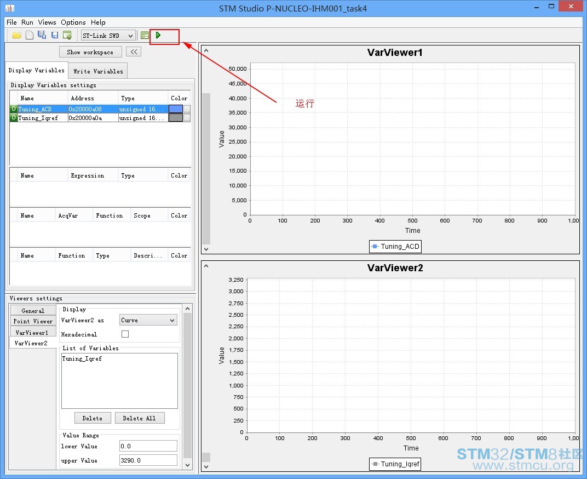Click address cell 0x20000a08

tap(93, 109)
